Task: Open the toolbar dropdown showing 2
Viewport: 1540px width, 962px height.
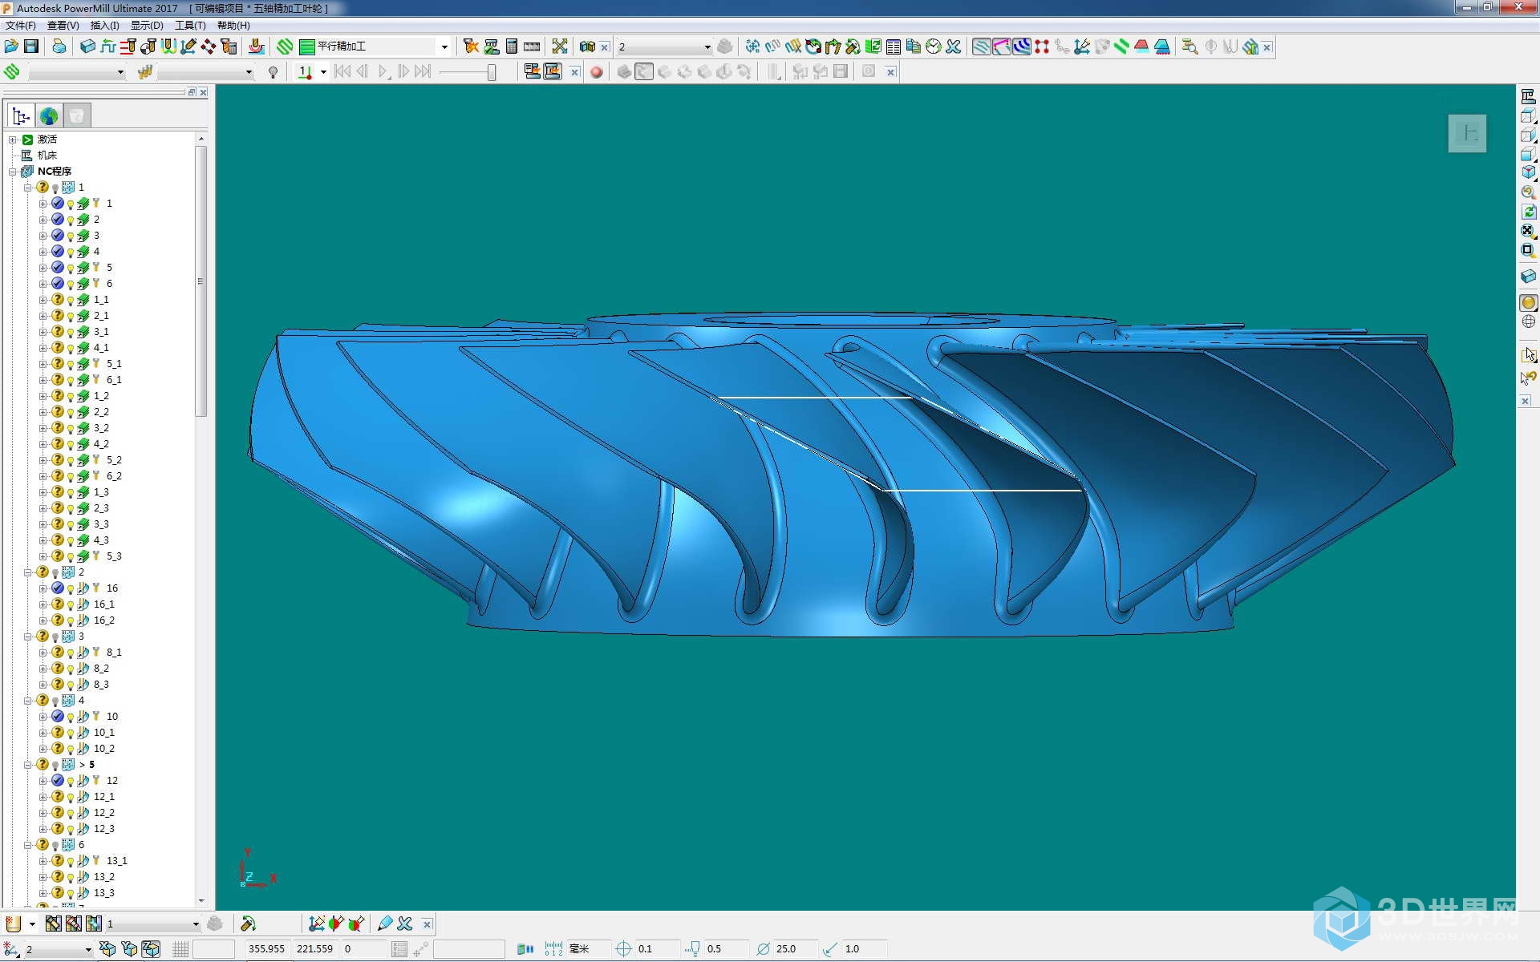Action: 707,47
